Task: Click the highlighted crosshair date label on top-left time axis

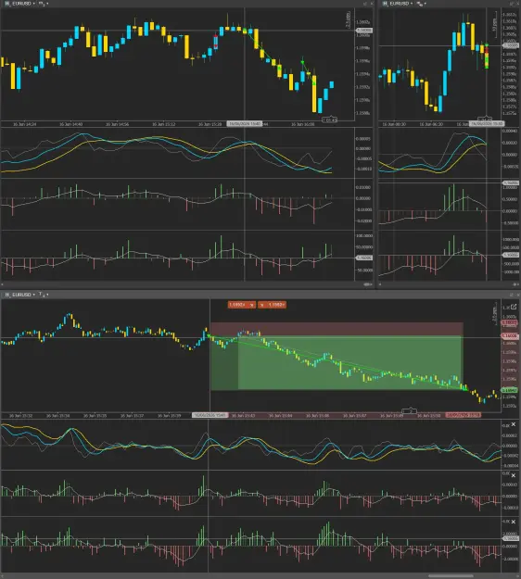Action: (245, 124)
